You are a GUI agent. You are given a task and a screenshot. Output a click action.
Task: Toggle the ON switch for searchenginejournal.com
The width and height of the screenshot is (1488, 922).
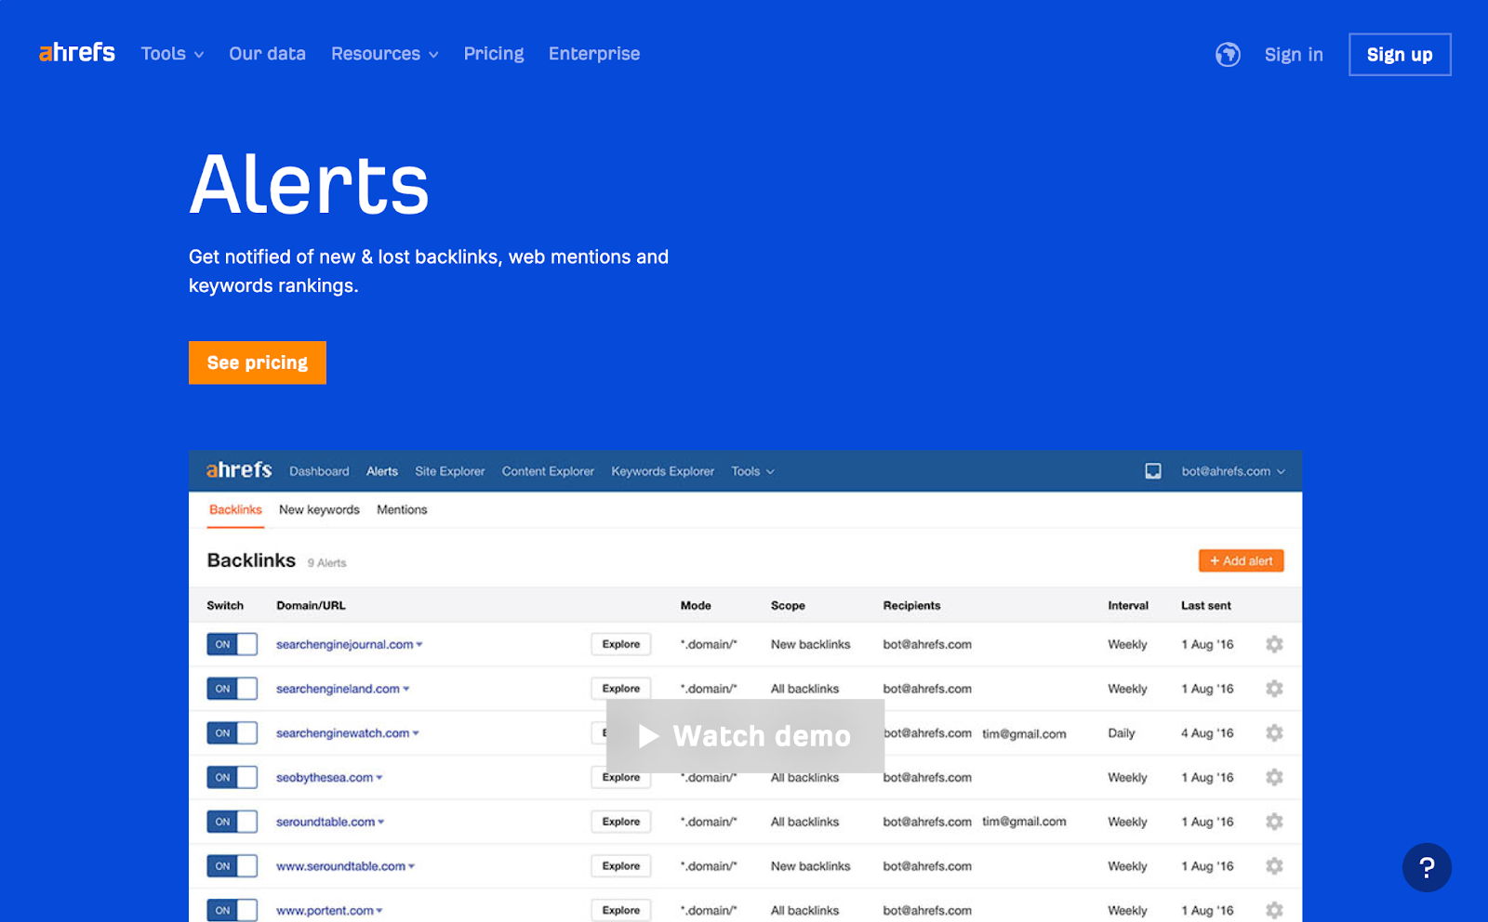coord(232,644)
